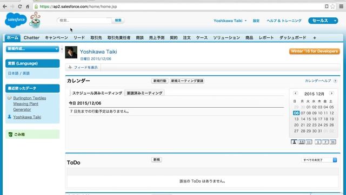Screen dimensions: 346x195
Task: Open the list view calendar icon
Action: point(309,142)
